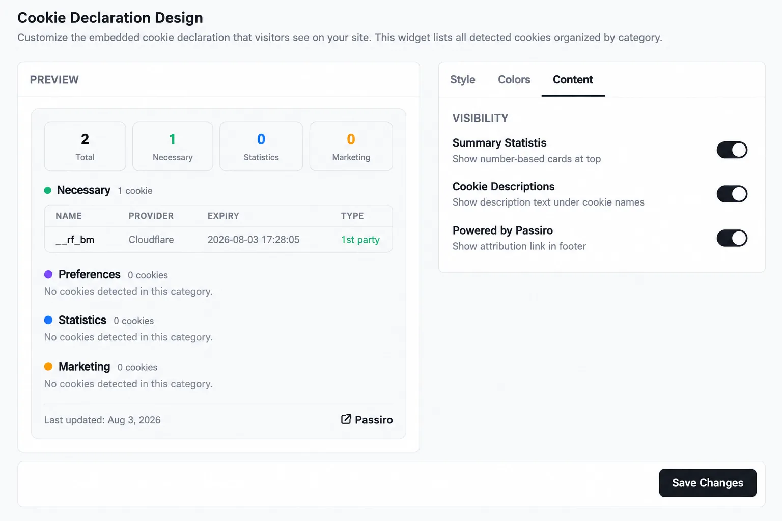The width and height of the screenshot is (782, 521).
Task: Click the 1st party type label
Action: [360, 240]
